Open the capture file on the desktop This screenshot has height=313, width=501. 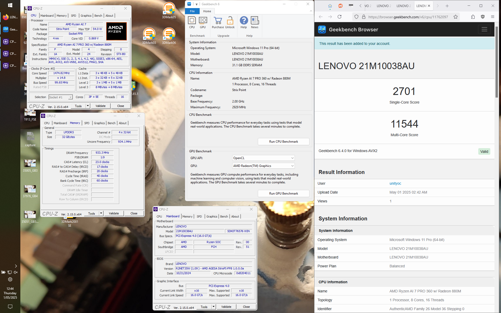click(x=30, y=139)
